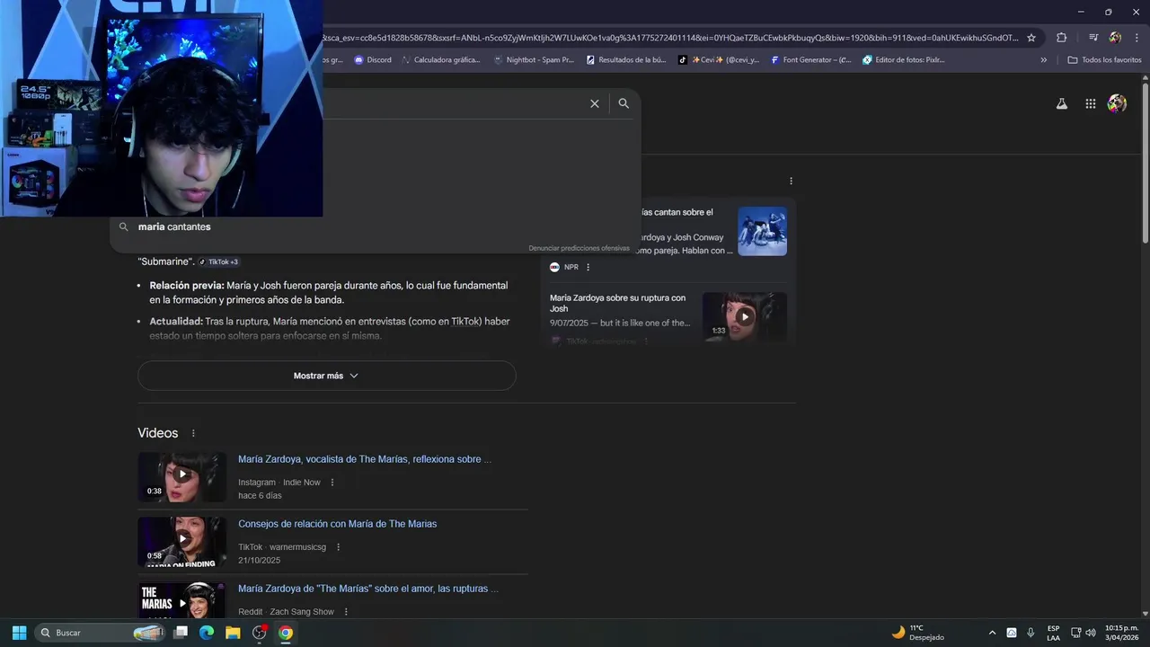Show more bookmarks with double chevron
1150x647 pixels.
[x=1044, y=60]
